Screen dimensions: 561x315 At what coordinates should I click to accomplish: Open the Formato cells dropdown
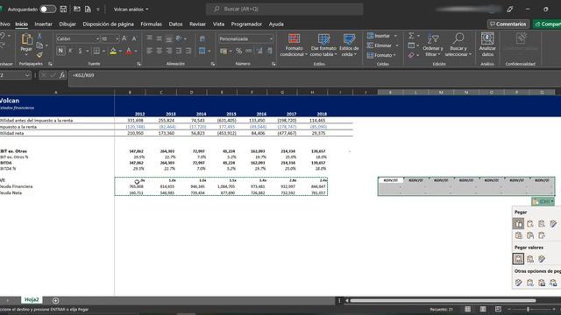click(x=382, y=55)
